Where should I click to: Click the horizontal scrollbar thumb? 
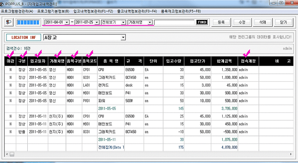click(x=12, y=154)
